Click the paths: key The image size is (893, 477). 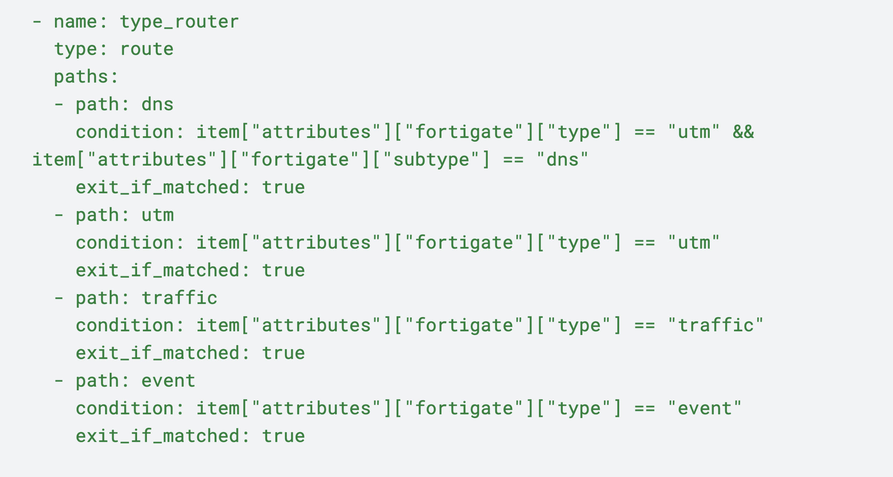86,77
